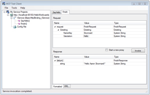The width and height of the screenshot is (150, 95).
Task: Select the Finish() operation label
Action: click(24, 24)
